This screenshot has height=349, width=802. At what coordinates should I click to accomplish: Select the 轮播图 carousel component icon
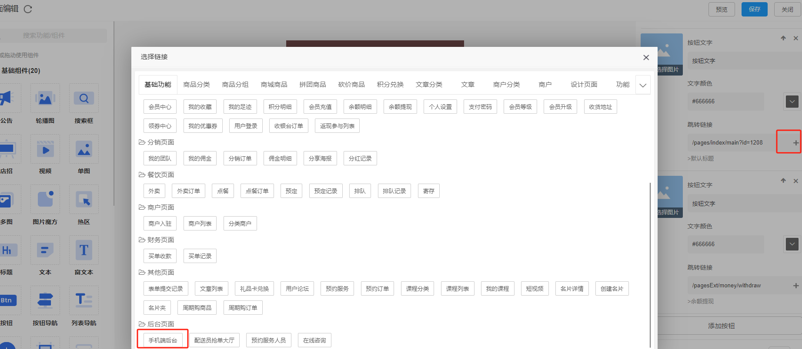(45, 99)
